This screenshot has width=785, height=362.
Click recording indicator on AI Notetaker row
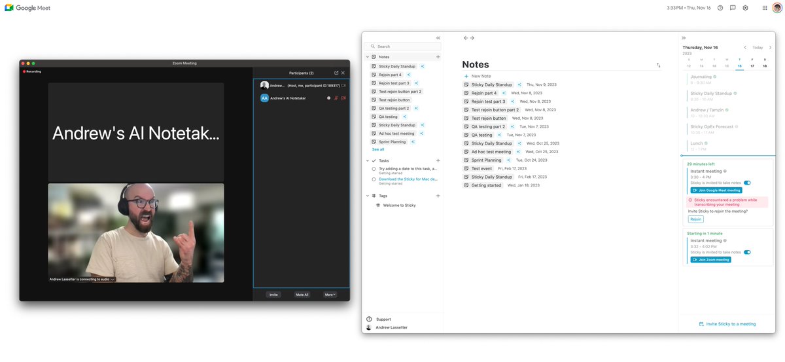tap(329, 98)
